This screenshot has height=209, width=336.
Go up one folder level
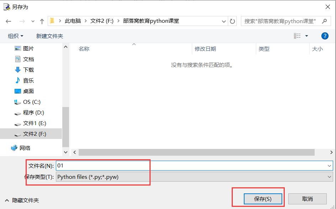42,21
